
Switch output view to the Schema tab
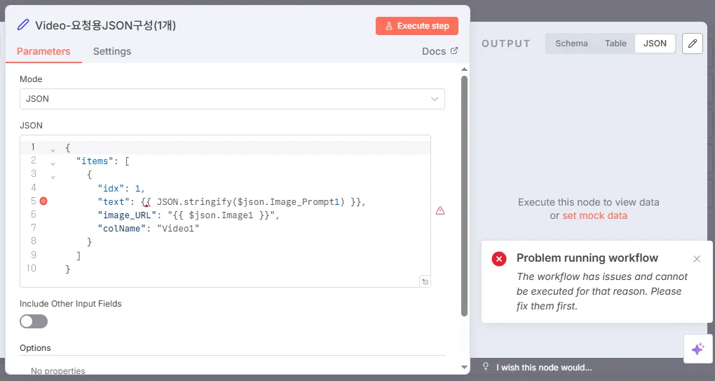(x=571, y=44)
